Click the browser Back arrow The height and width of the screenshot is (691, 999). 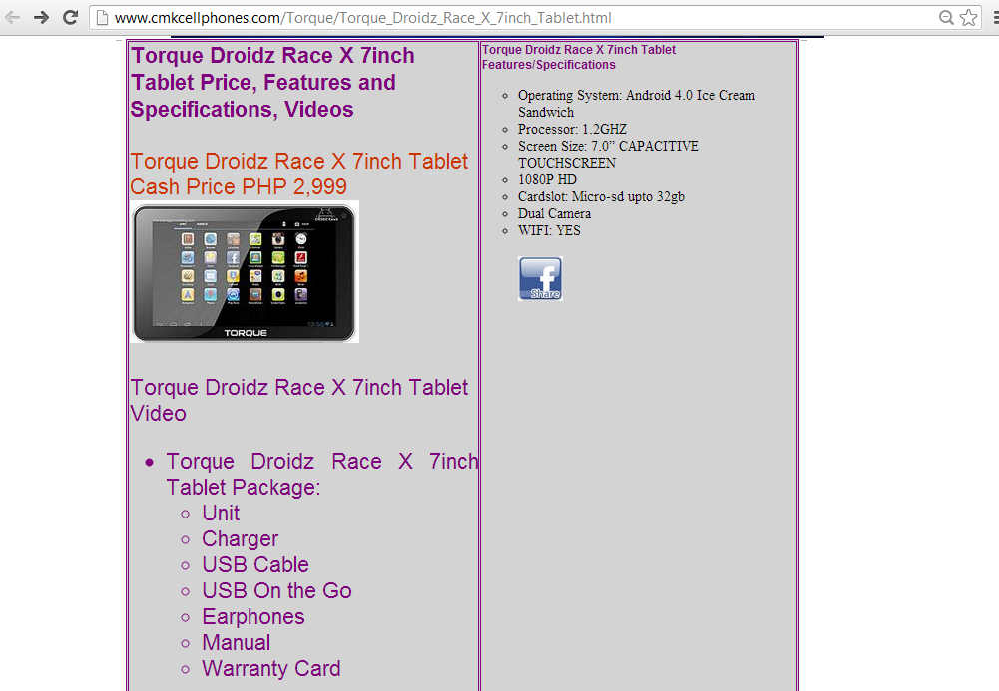[12, 17]
